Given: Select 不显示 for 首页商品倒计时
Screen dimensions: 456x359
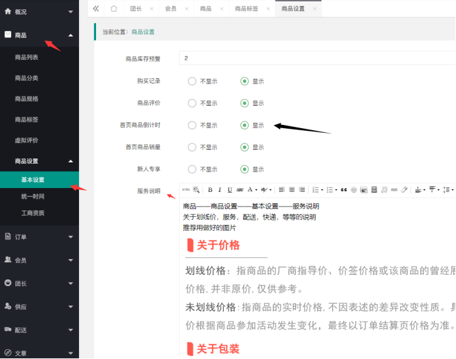Looking at the screenshot, I should 192,125.
